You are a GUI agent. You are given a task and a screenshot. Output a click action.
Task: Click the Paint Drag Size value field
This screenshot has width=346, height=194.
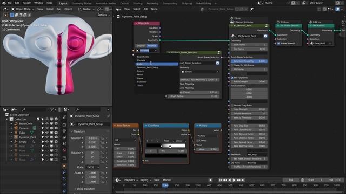pos(249,126)
